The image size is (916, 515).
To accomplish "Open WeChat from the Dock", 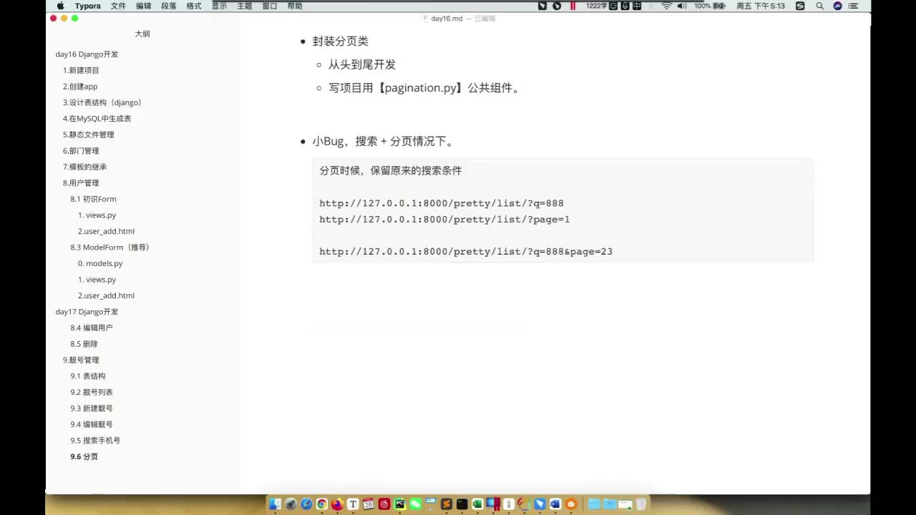I will 415,504.
